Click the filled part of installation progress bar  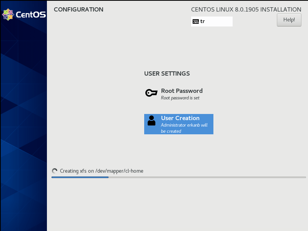[80, 177]
